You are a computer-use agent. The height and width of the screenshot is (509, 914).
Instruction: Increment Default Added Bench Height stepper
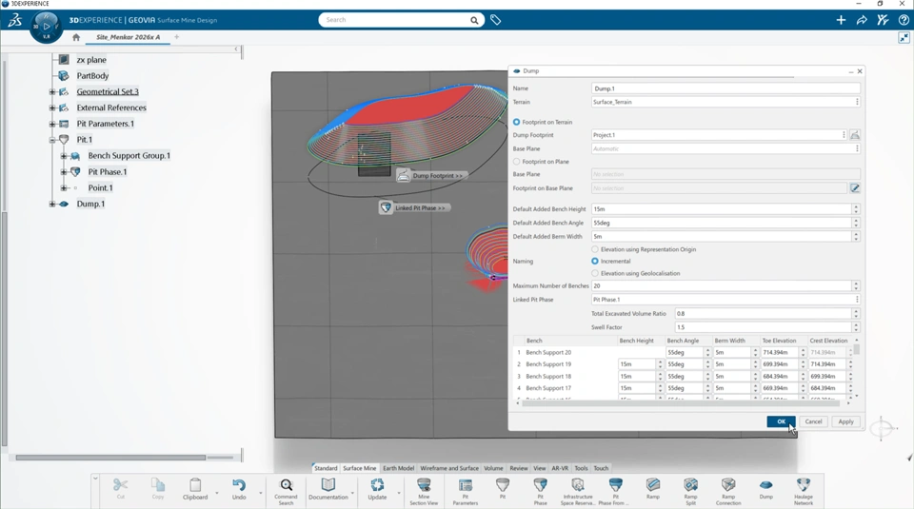856,206
